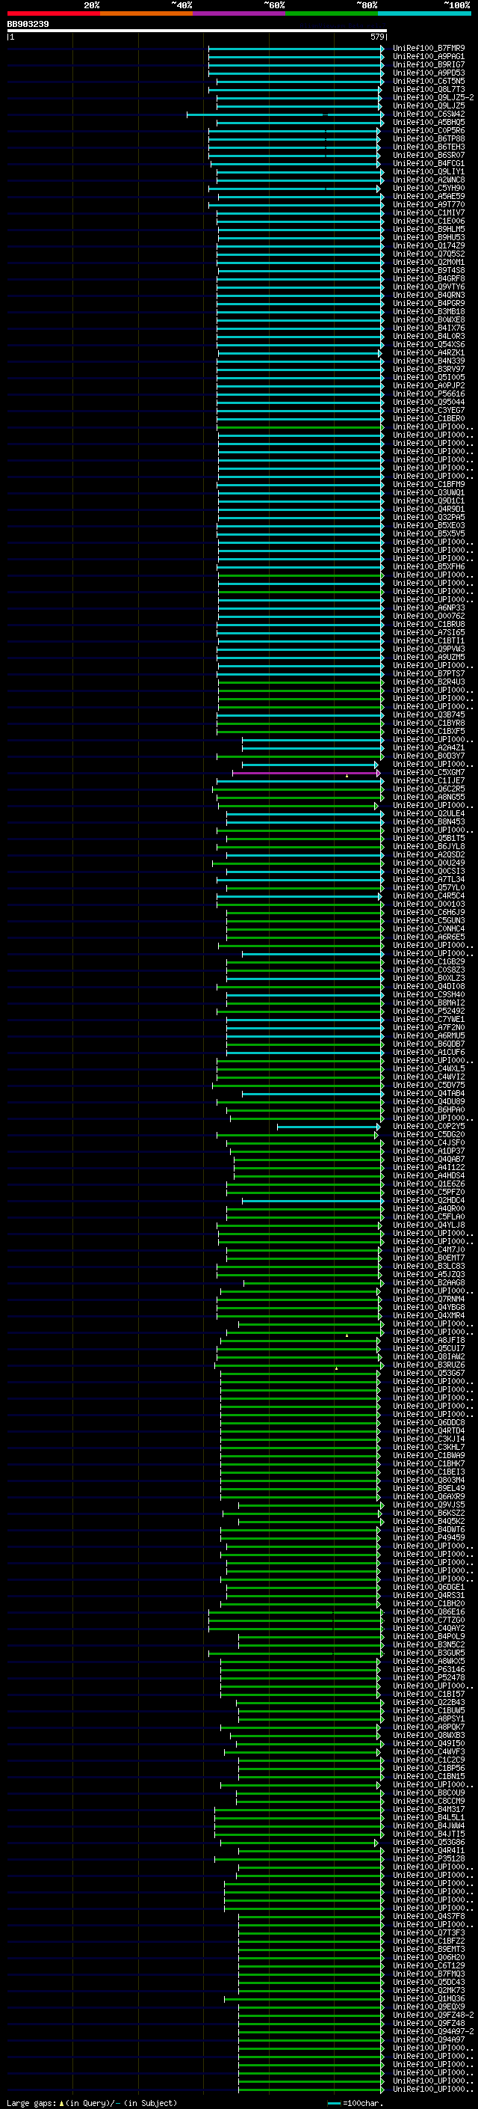Open hit UniRef100_B4FCG1
Viewport: 478px width, 2109px height.
click(429, 164)
